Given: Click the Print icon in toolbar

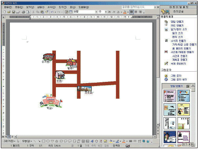Looking at the screenshot, I should [23, 12].
